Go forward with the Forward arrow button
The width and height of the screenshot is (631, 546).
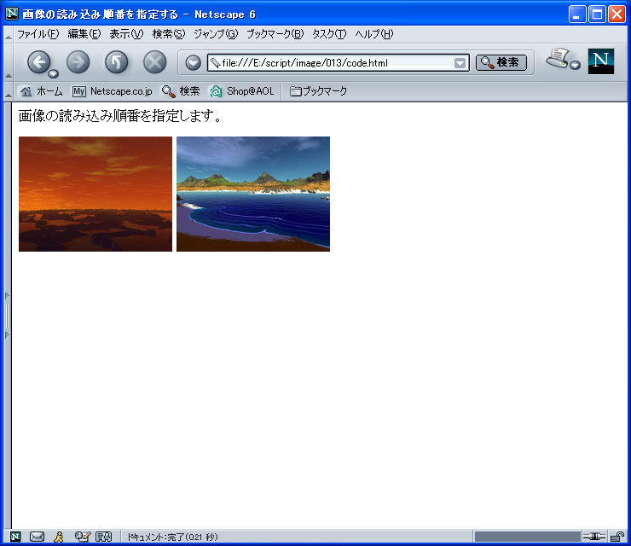78,62
